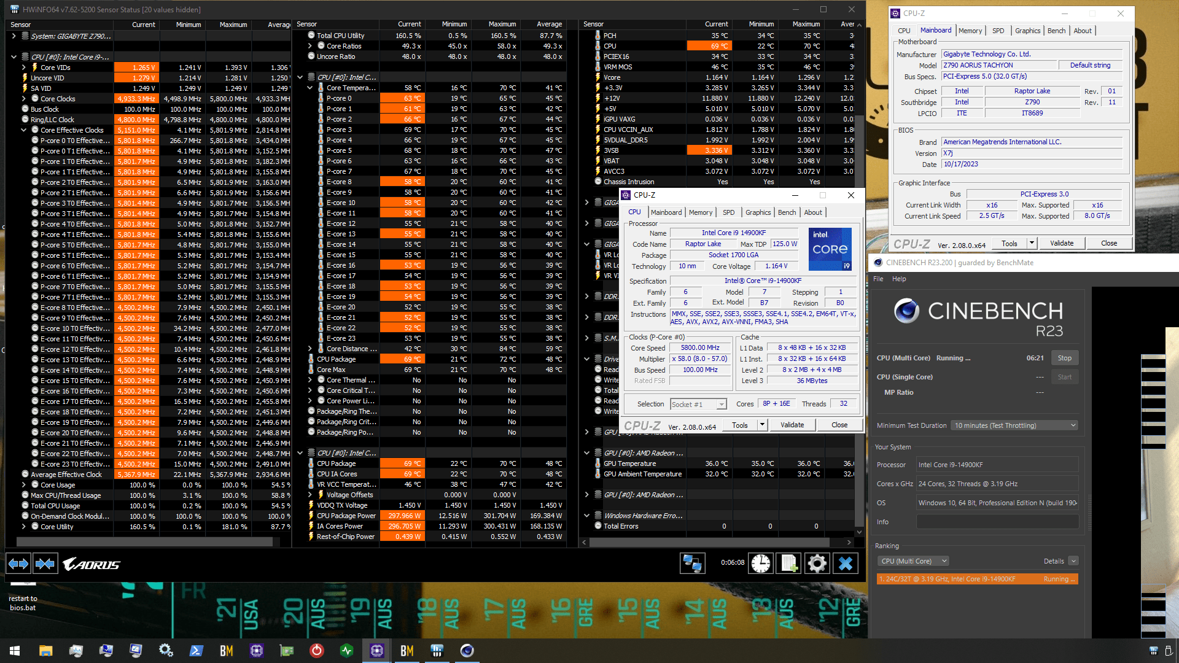Click the blue X close sensors icon

click(846, 564)
